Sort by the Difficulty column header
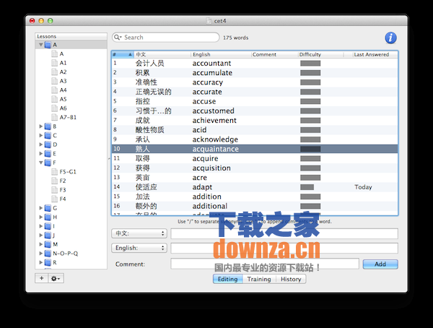Screen dimensions: 433x328 pyautogui.click(x=320, y=54)
